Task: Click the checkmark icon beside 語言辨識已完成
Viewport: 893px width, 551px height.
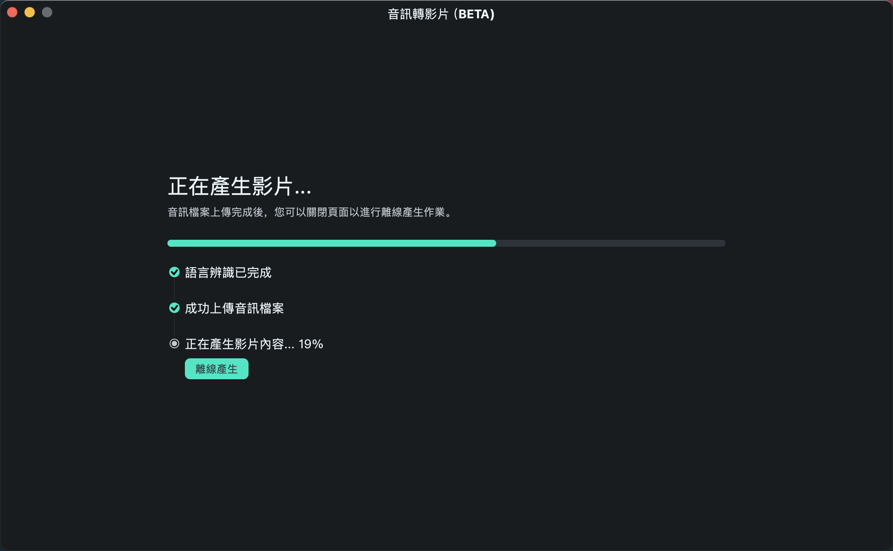Action: (174, 272)
